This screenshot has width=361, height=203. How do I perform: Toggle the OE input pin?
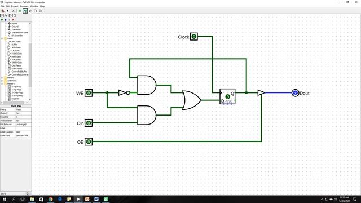[89, 142]
